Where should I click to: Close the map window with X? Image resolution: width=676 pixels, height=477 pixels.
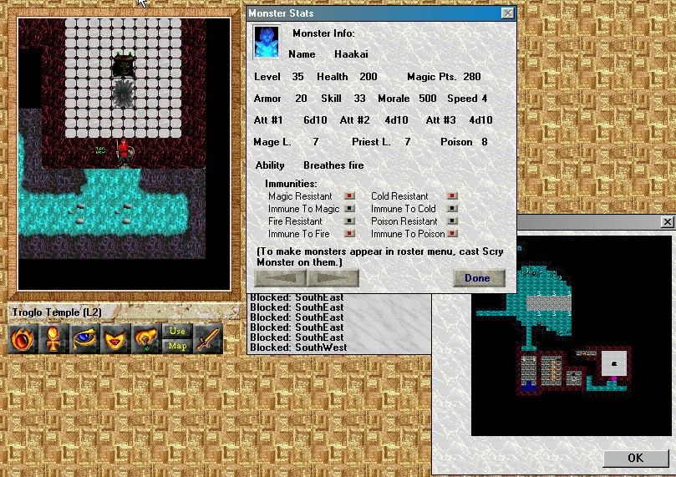tap(667, 222)
